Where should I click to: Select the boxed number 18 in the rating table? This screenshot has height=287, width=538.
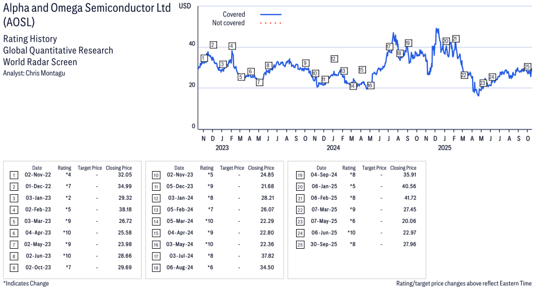click(x=155, y=267)
